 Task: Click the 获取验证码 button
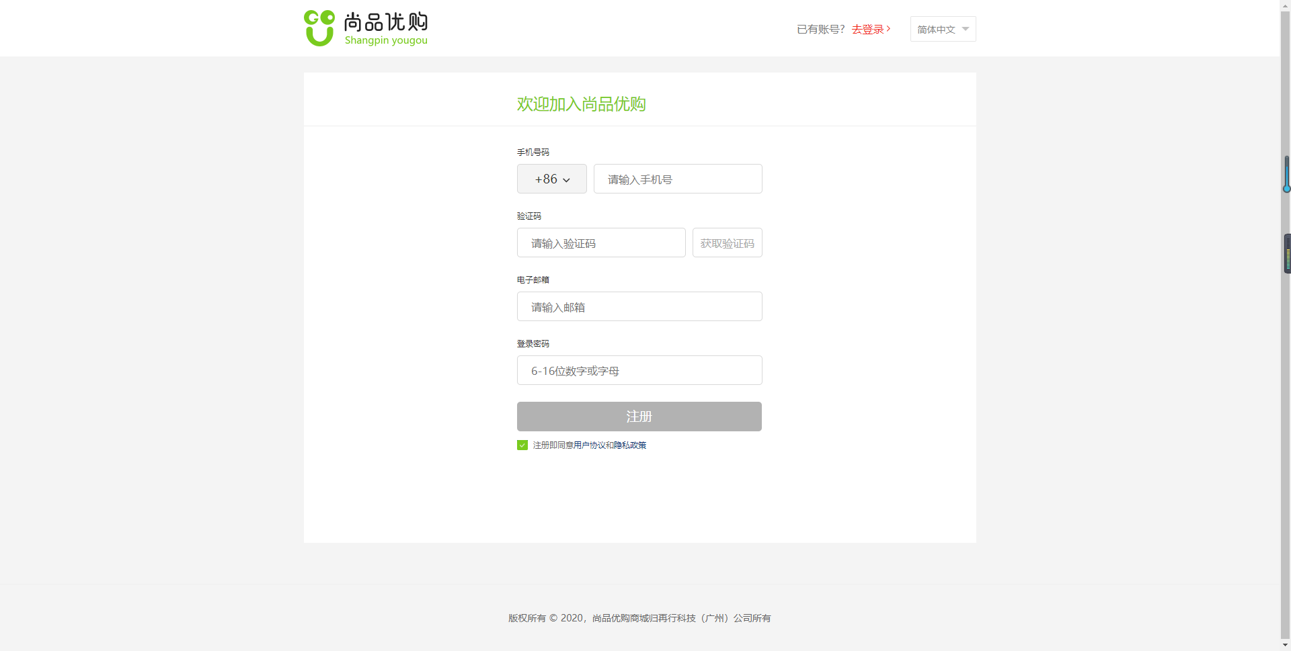click(x=728, y=243)
